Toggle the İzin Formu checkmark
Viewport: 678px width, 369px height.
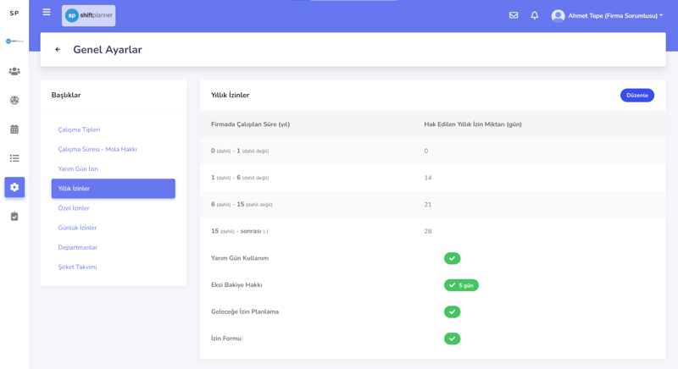[452, 339]
